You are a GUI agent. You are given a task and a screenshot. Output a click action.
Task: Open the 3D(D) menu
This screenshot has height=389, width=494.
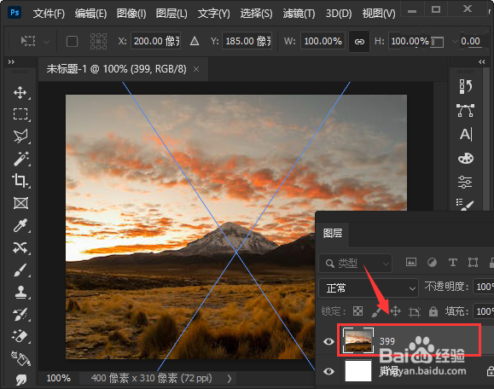[x=339, y=14]
